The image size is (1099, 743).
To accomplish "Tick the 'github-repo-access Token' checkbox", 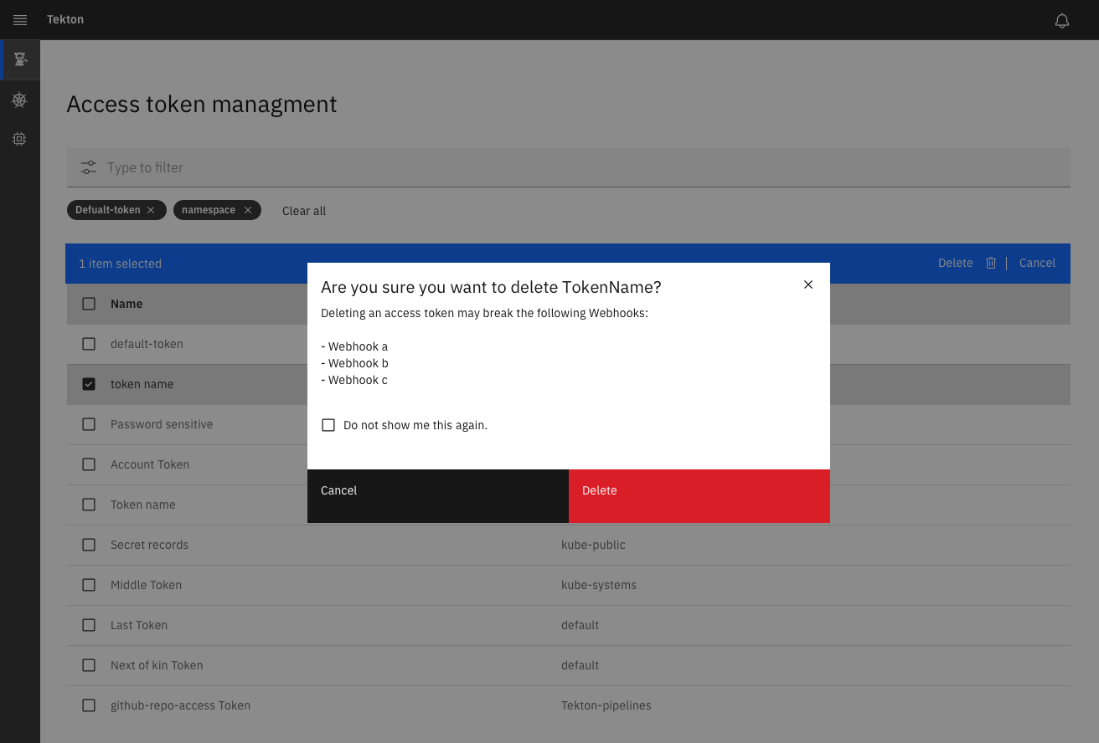I will (89, 705).
